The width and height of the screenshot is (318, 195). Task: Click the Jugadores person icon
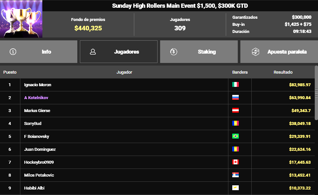93,52
